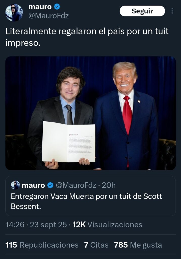Show the 785 Me gusta list
The image size is (181, 259).
tap(138, 245)
